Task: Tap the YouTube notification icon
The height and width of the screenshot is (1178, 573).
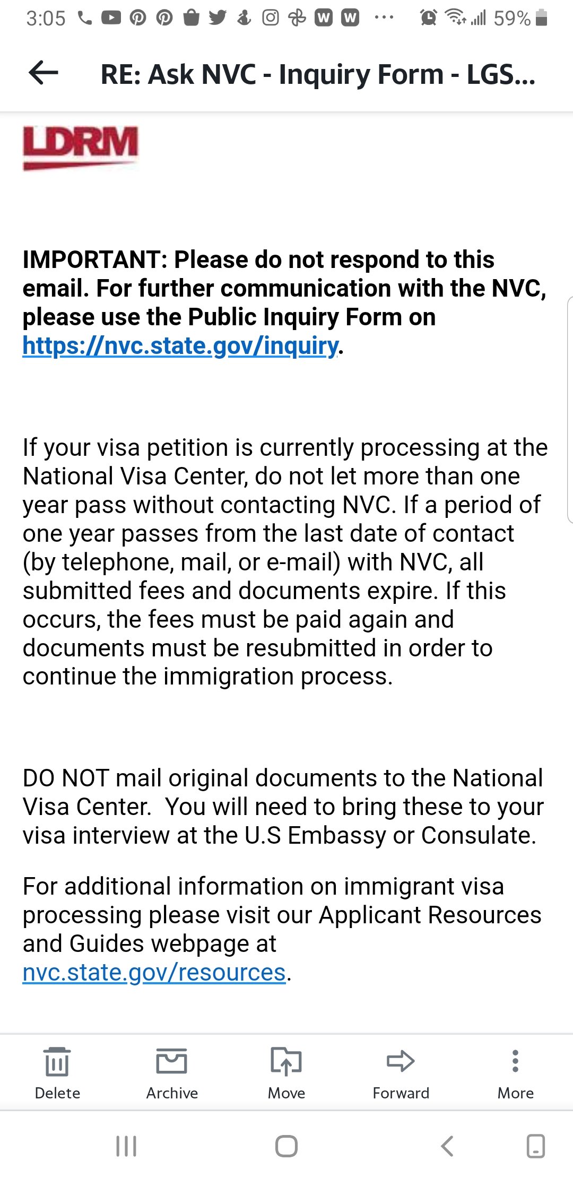Action: click(x=111, y=18)
